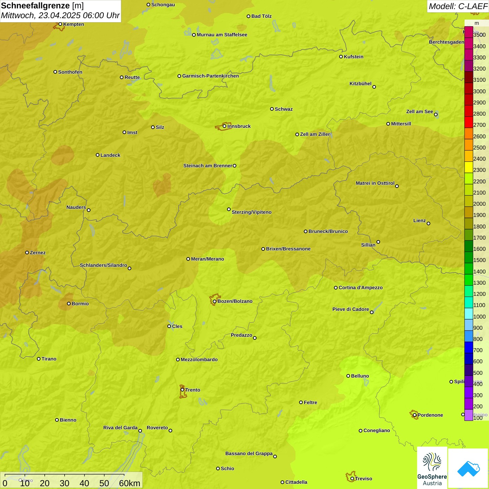Screen dimensions: 489x489
Task: Click the Zernez marker dot
Action: coord(27,253)
